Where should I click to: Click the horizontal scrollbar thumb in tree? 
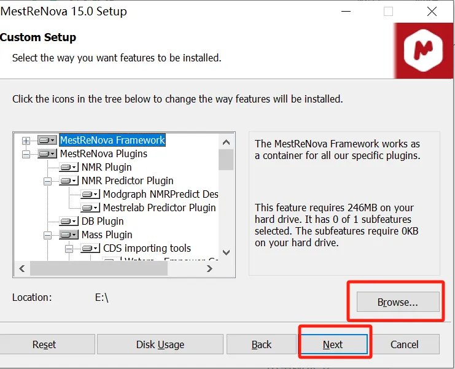(x=99, y=269)
